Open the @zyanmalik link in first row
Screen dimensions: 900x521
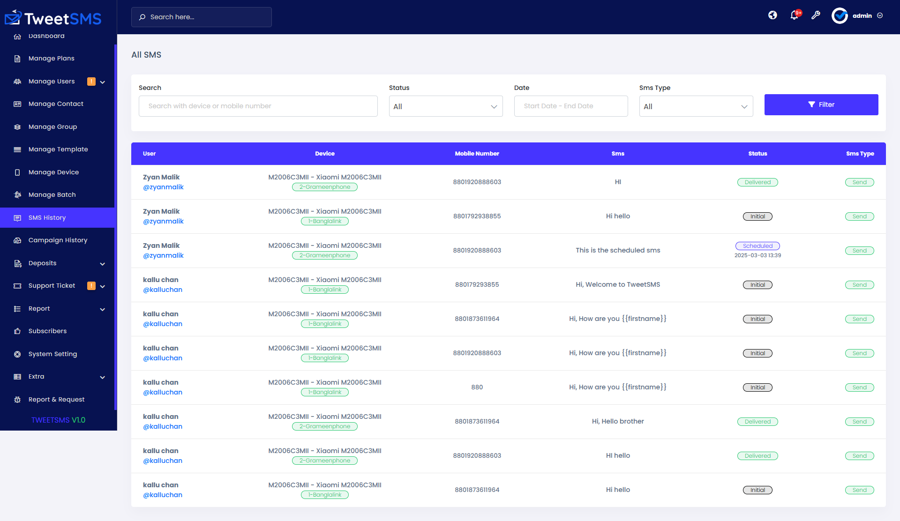163,187
